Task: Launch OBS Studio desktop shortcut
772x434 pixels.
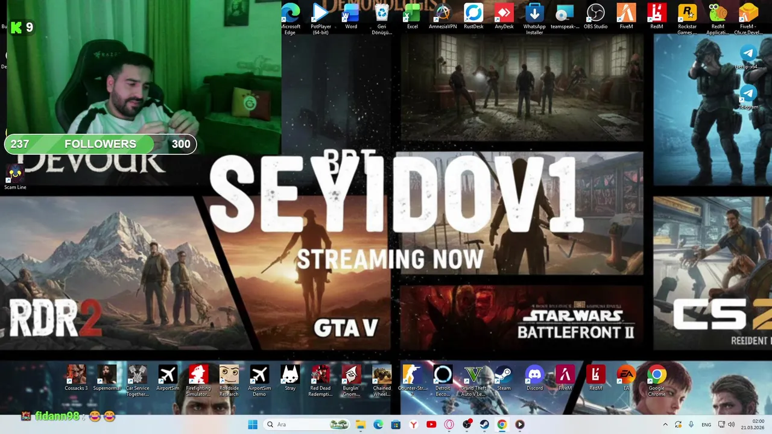Action: 596,16
